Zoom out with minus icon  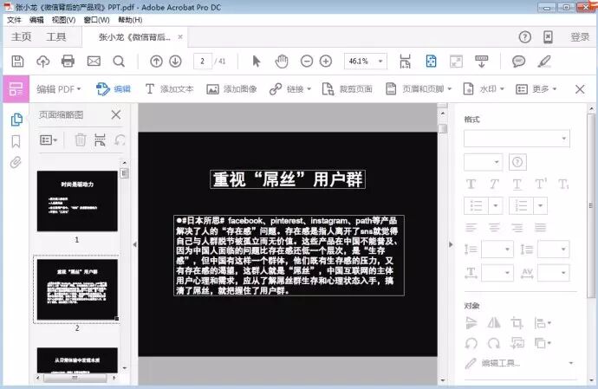tap(307, 61)
